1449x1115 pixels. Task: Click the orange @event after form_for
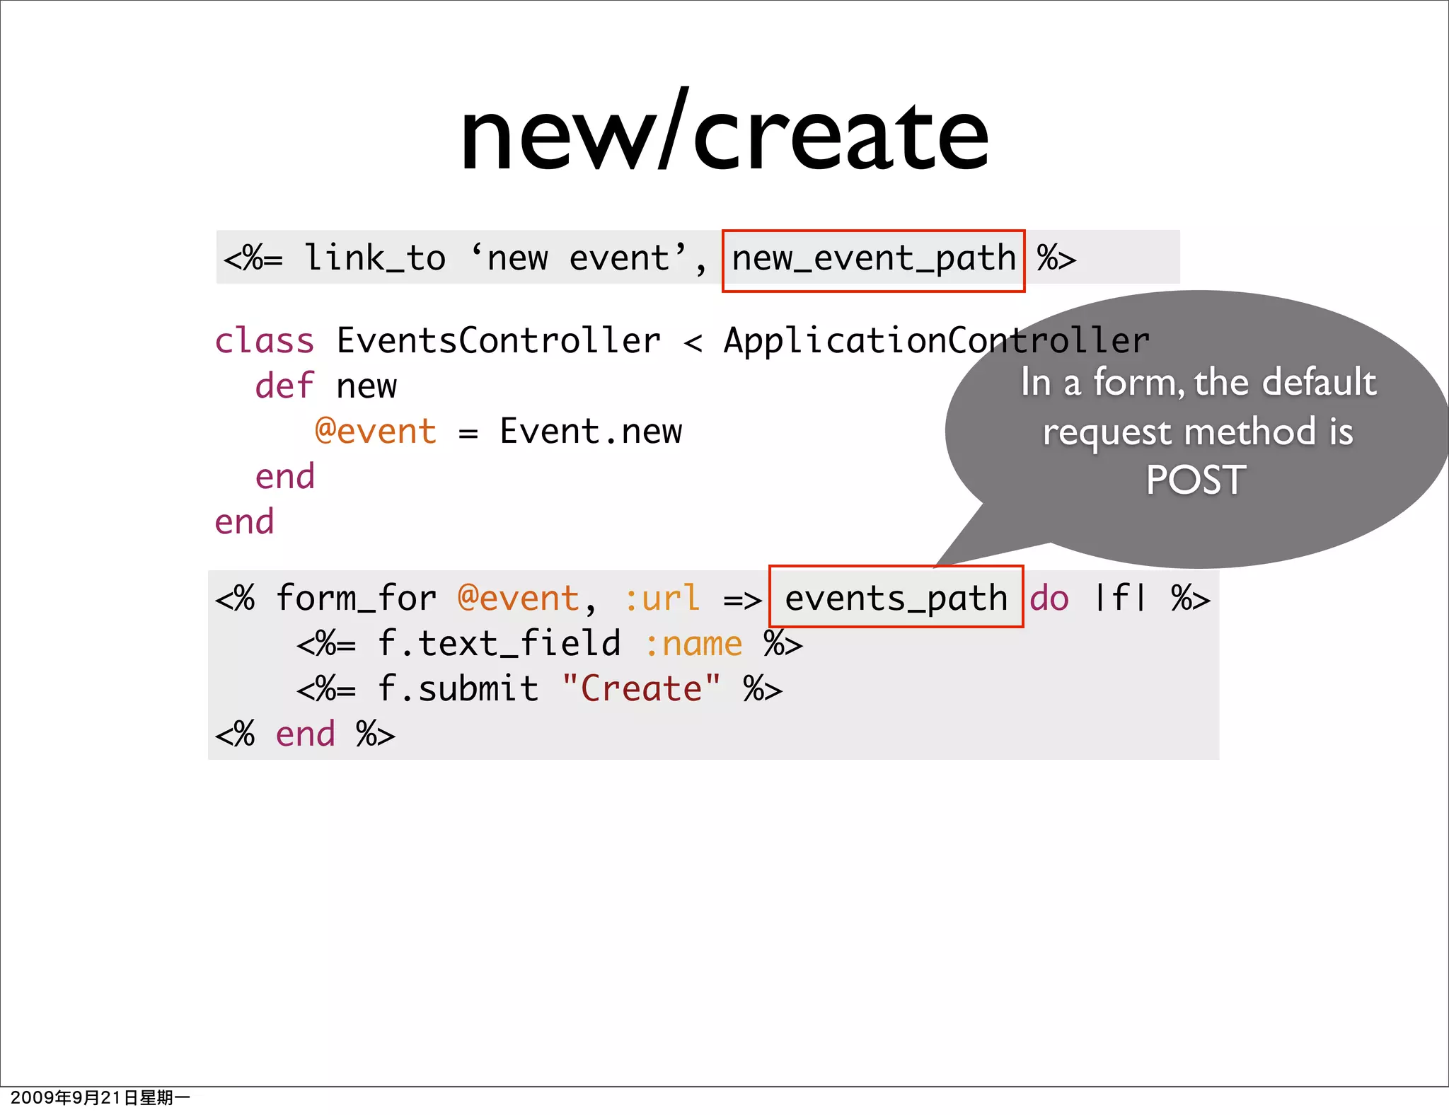tap(519, 598)
